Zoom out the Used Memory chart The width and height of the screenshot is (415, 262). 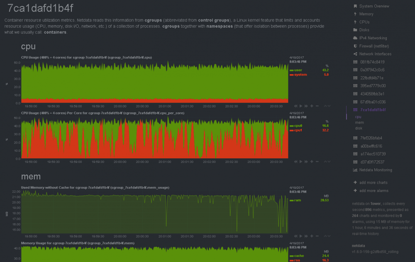pos(317,236)
